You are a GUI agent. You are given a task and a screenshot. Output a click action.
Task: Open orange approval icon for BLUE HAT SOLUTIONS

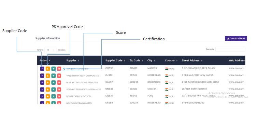(x=48, y=82)
